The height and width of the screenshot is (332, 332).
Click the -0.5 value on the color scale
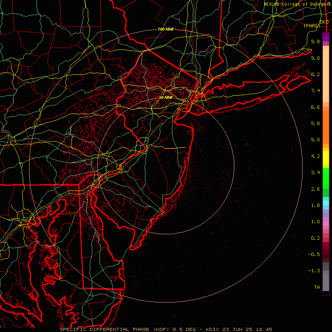314,255
